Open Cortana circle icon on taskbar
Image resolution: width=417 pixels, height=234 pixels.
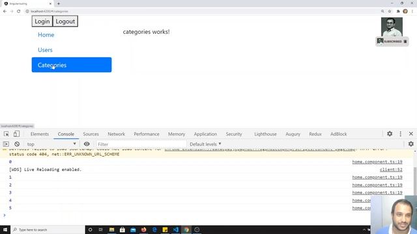(90, 229)
